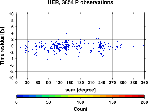Click the x-axis tick label '180'

pyautogui.click(x=81, y=83)
